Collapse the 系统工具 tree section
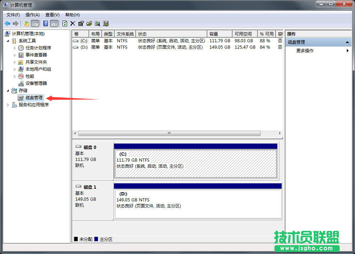This screenshot has width=355, height=254. pos(8,40)
